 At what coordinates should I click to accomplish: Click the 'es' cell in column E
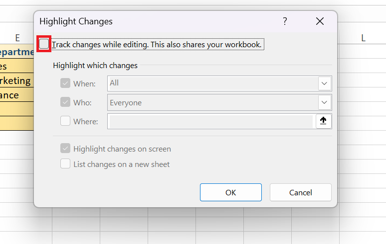[x=17, y=66]
